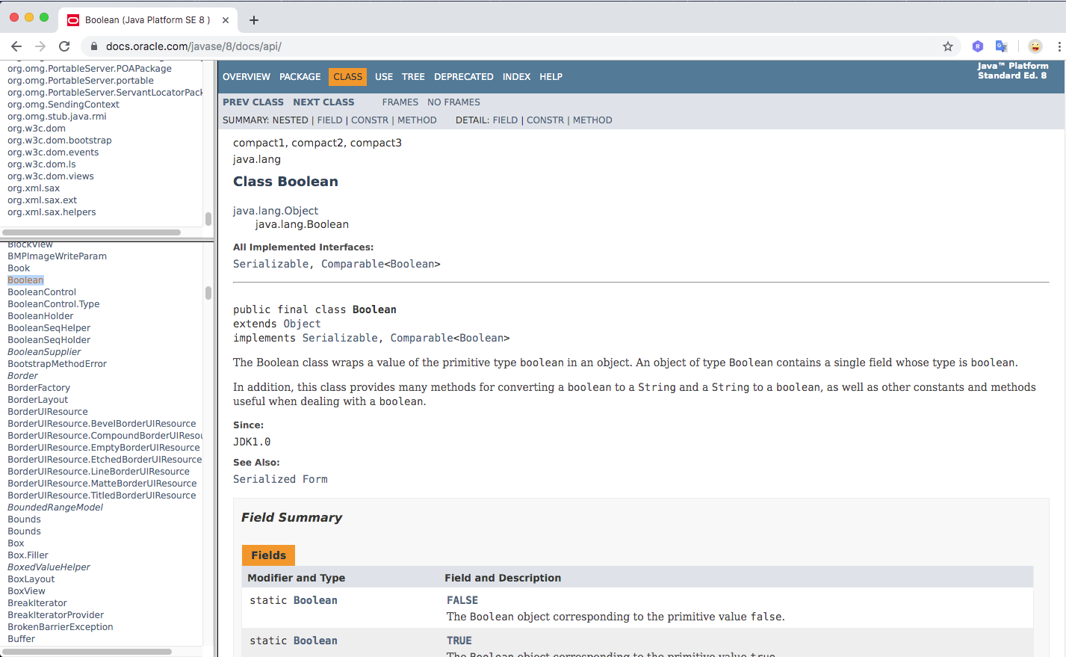Open the TRUE field link
1066x657 pixels.
click(459, 641)
